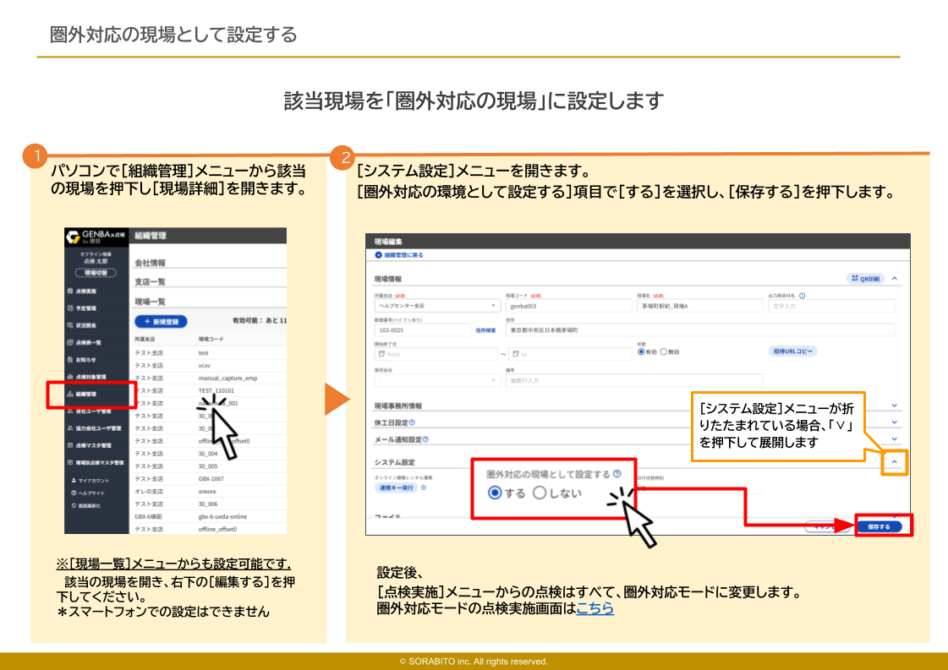
Task: Click the 新規登録 button
Action: (x=161, y=322)
